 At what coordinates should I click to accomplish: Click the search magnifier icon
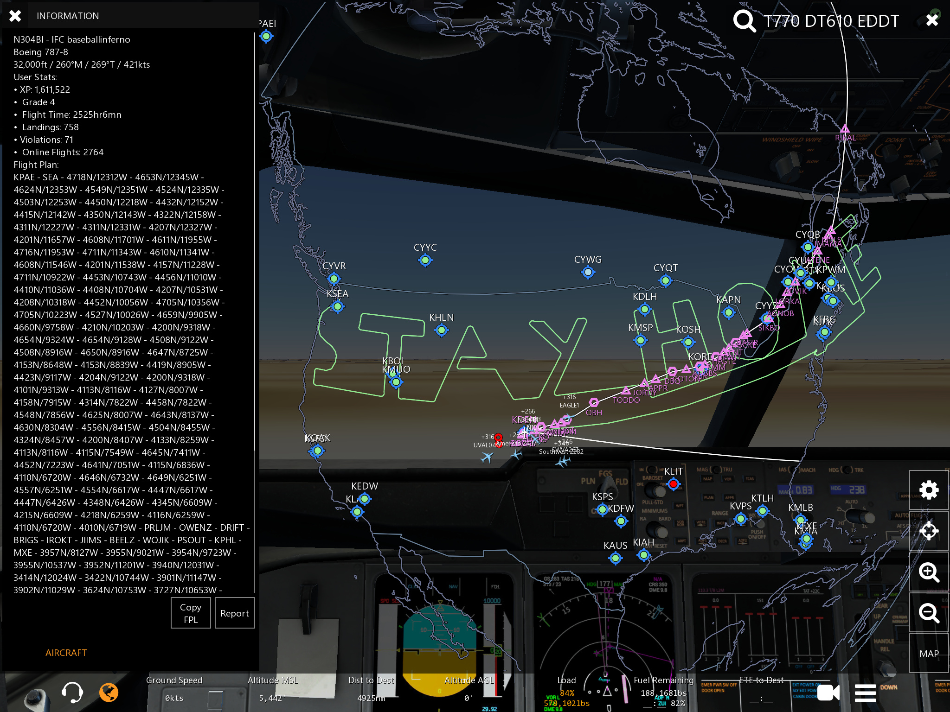[x=744, y=21]
